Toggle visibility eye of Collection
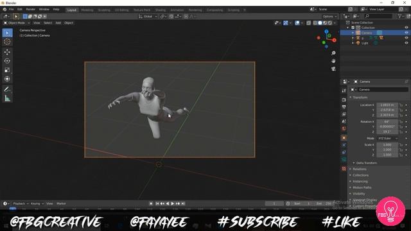 pyautogui.click(x=407, y=28)
